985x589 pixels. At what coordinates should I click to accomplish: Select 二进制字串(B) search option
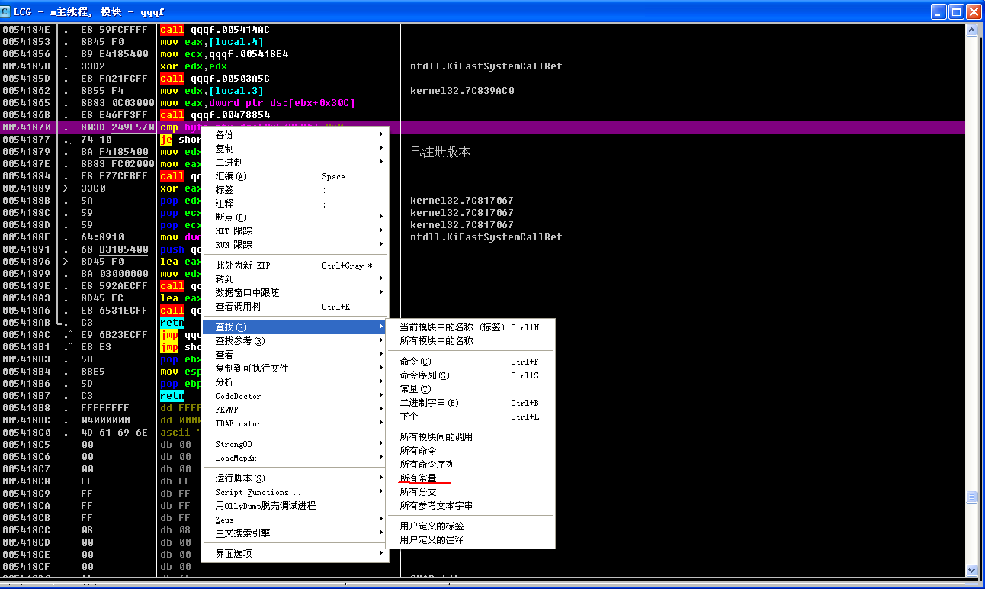tap(470, 402)
